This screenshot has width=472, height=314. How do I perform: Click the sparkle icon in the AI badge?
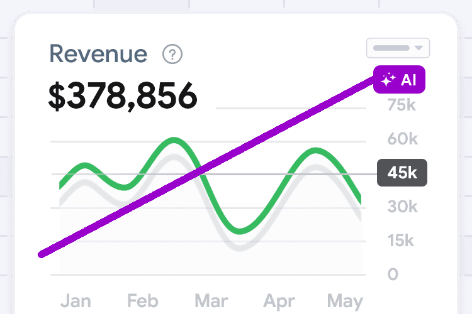tap(388, 80)
